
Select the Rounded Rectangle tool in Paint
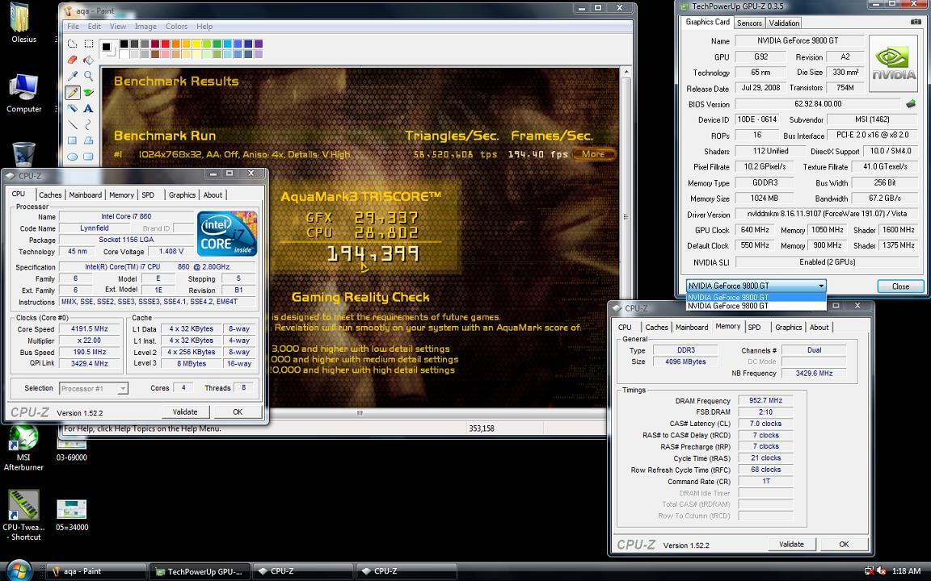click(x=88, y=157)
